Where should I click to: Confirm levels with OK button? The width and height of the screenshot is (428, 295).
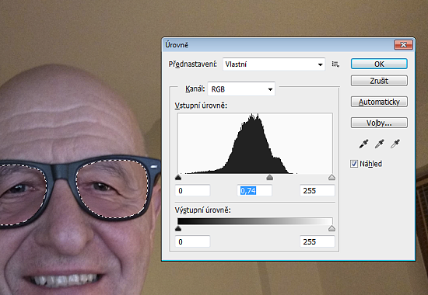pos(379,64)
